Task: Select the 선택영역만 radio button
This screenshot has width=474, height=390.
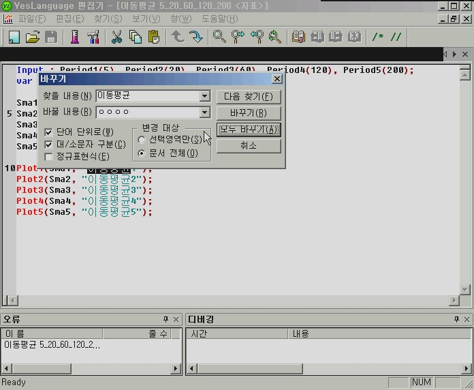Action: (x=142, y=140)
